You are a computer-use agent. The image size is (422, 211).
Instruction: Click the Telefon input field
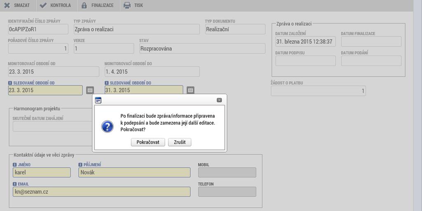tap(227, 192)
